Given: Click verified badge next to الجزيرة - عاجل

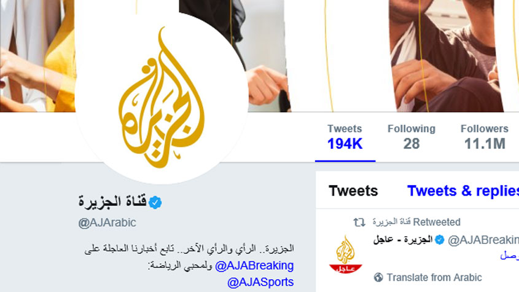Looking at the screenshot, I should tap(439, 240).
